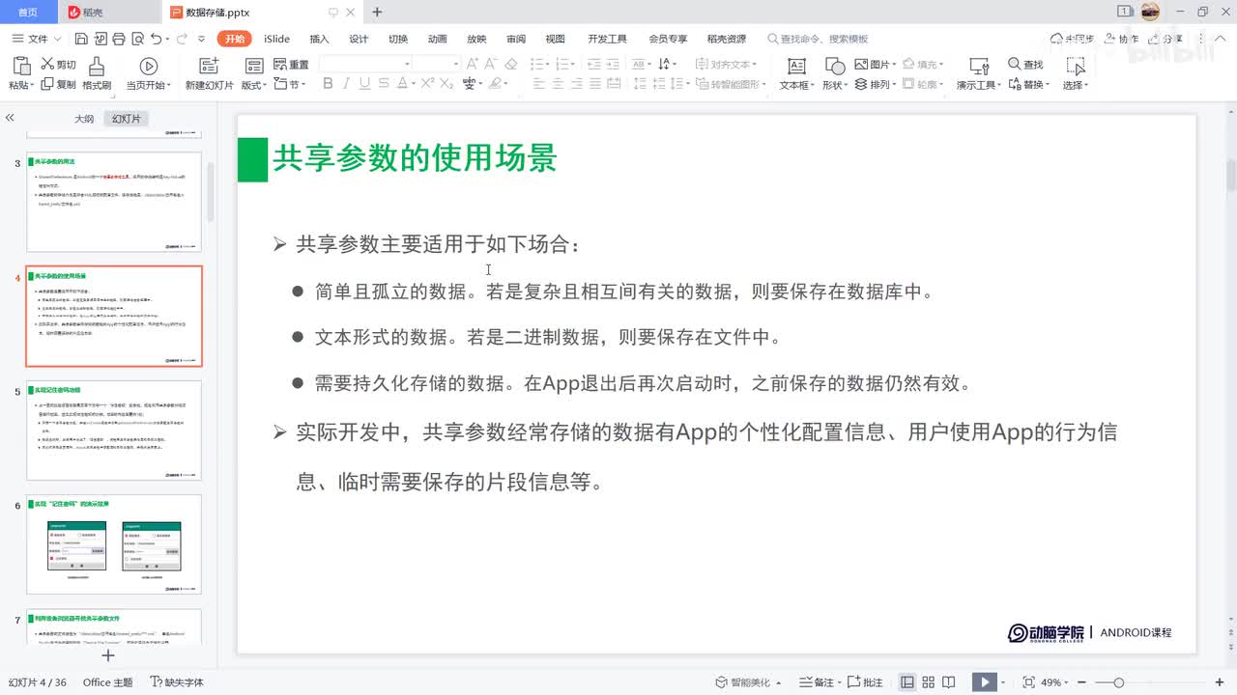This screenshot has height=695, width=1237.
Task: Select the Format Painter 格式刷
Action: click(x=97, y=73)
